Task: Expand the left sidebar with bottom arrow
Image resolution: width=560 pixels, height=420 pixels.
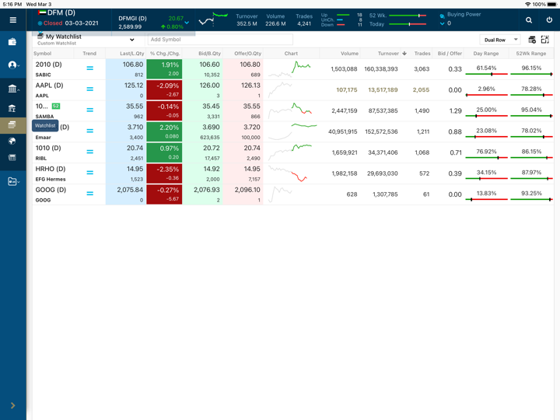Action: click(12, 405)
